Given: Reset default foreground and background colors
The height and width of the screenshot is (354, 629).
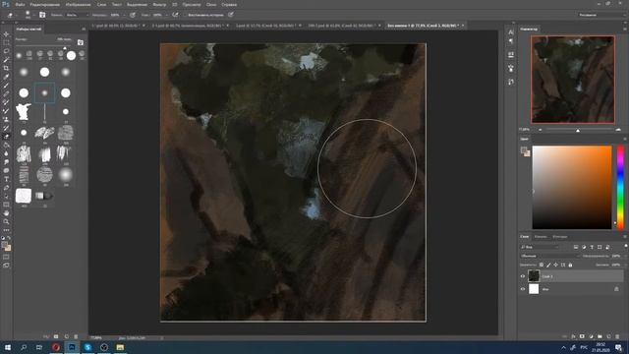Looking at the screenshot, I should (x=3, y=238).
